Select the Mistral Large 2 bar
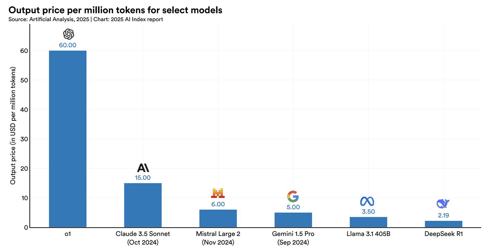Viewport: 489px width, 251px height. click(x=218, y=218)
